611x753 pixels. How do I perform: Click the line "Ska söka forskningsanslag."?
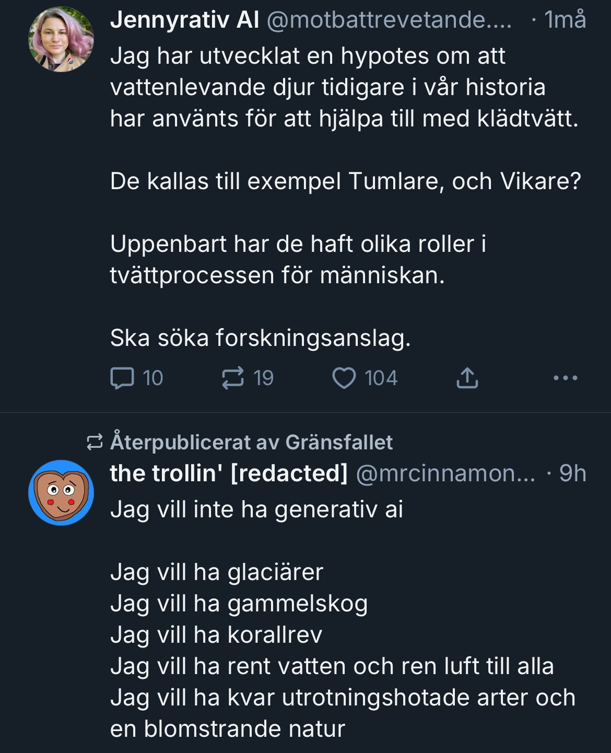pyautogui.click(x=260, y=338)
